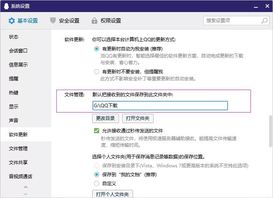
Task: Select 保存到安装目录下 radio option
Action: 96,165
